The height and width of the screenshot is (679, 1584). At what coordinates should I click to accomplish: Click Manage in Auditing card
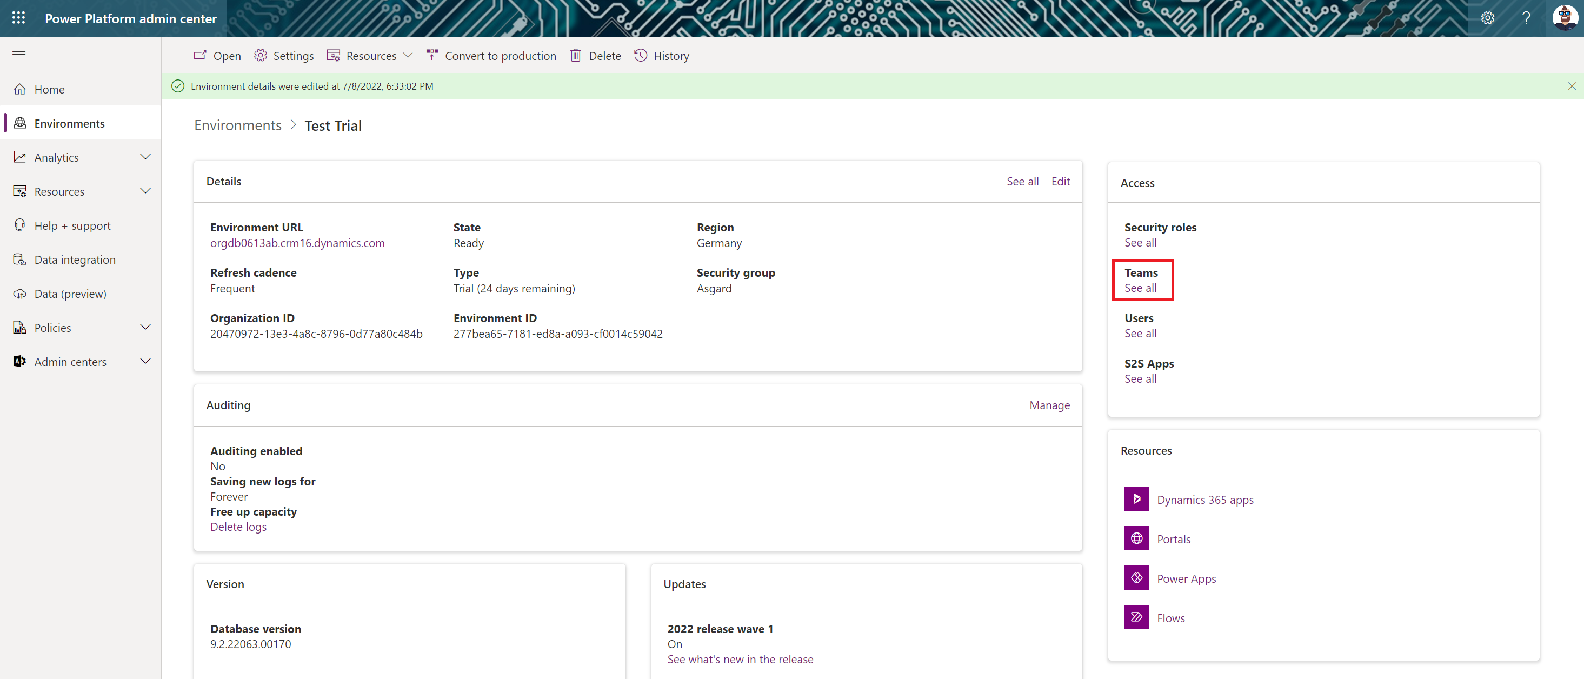click(1050, 405)
